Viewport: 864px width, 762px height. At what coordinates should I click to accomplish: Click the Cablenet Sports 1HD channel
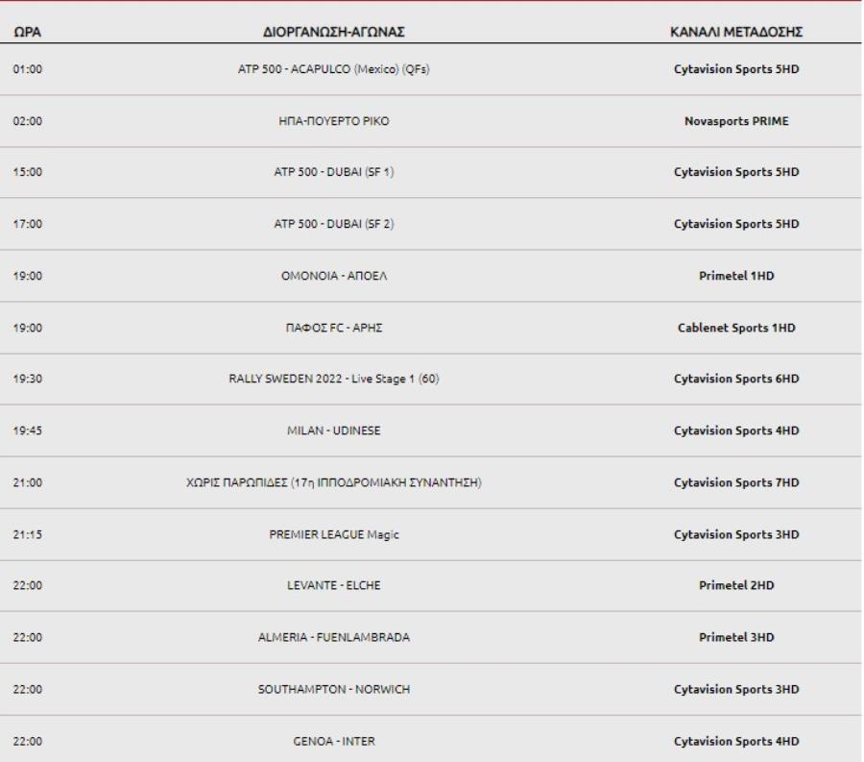(x=736, y=328)
